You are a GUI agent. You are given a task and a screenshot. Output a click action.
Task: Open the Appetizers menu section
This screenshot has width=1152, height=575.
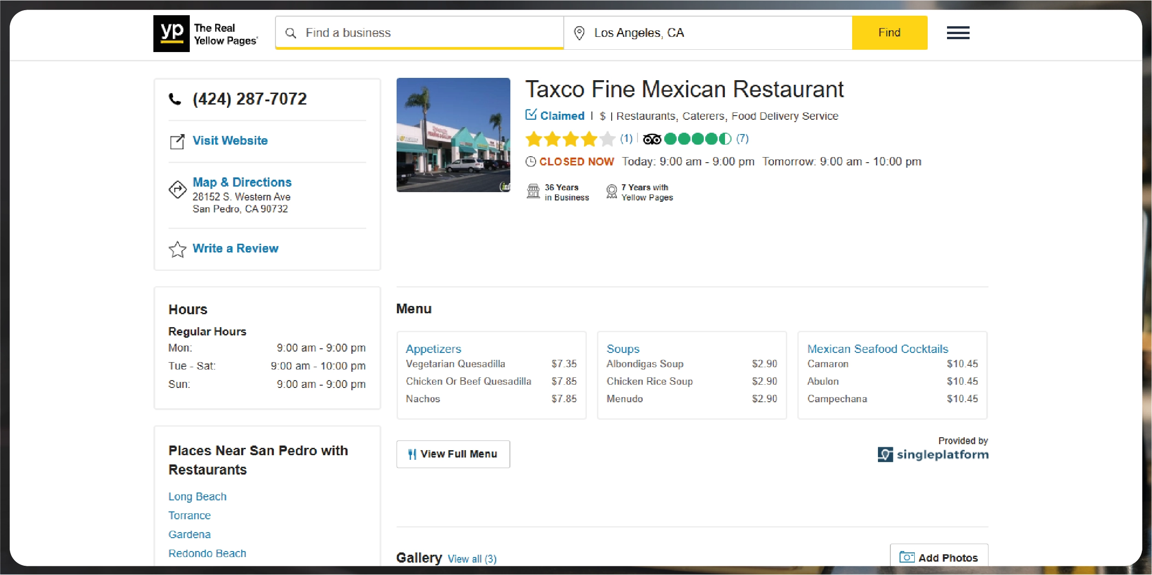[x=433, y=349]
